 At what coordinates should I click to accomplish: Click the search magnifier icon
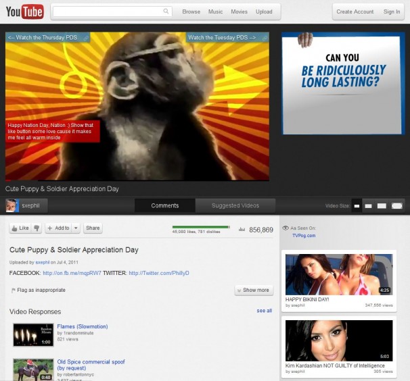click(x=166, y=11)
